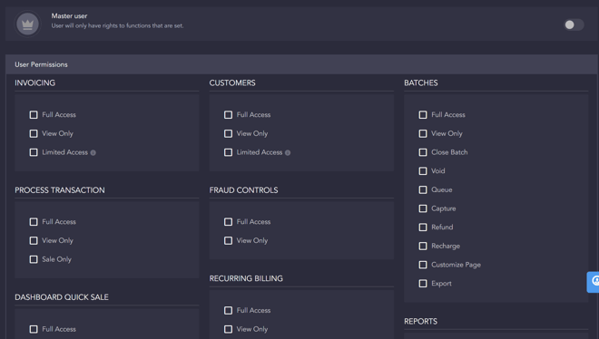Enable the Capture permission in Batches
The height and width of the screenshot is (339, 599).
point(423,208)
